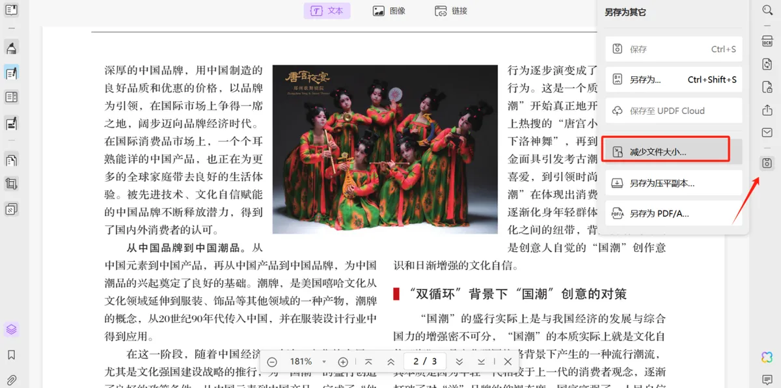Click the heading “双循环”背景下“国潮”创意的对策
The height and width of the screenshot is (388, 781).
(518, 294)
